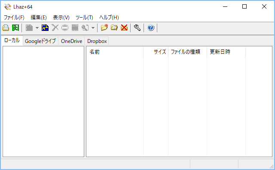This screenshot has height=170, width=275.
Task: Open the 編集(E) menu
Action: click(39, 17)
